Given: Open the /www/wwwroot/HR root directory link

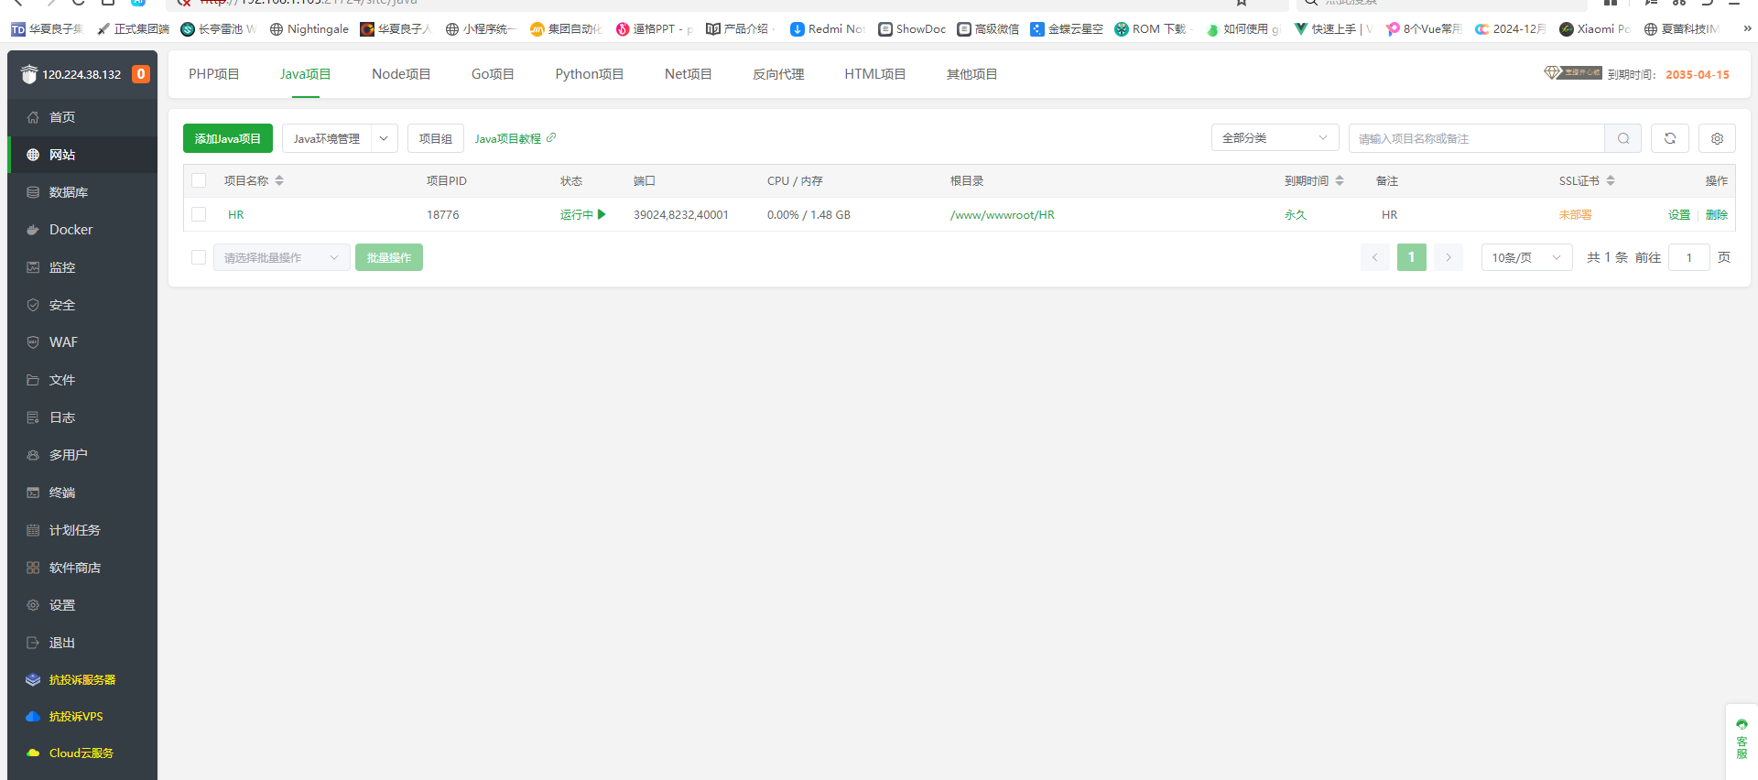Looking at the screenshot, I should (x=1002, y=215).
